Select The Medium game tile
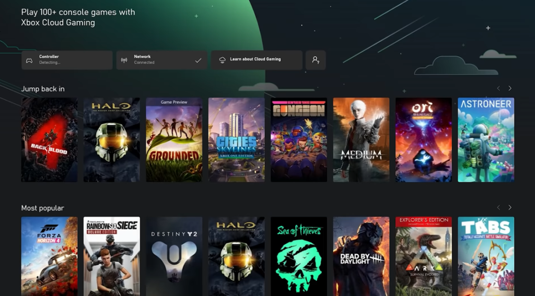This screenshot has width=535, height=296. 362,140
